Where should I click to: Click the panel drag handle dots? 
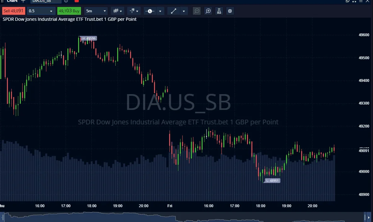point(2,1)
